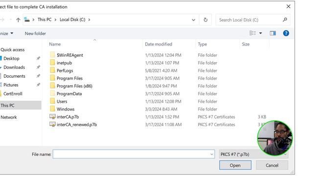Sort by the Date modified column header

[158, 44]
